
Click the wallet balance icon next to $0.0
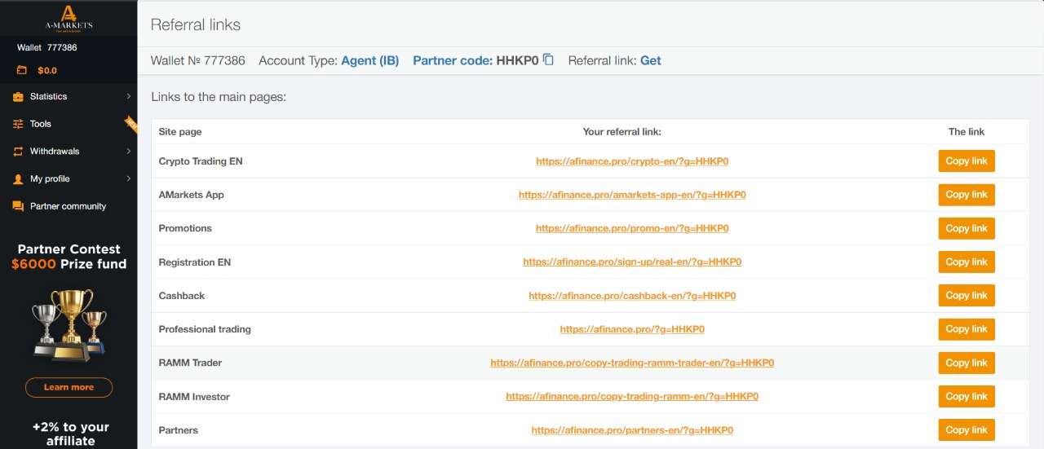coord(21,71)
